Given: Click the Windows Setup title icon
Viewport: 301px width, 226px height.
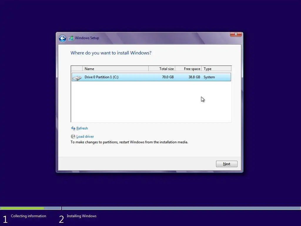Looking at the screenshot, I should [71, 38].
